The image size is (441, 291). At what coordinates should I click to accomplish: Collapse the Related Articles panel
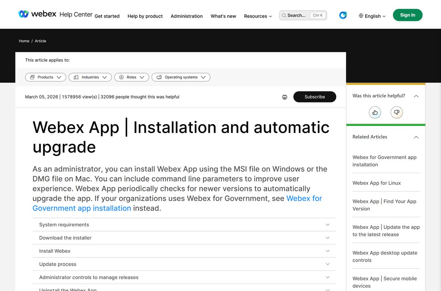(x=416, y=137)
